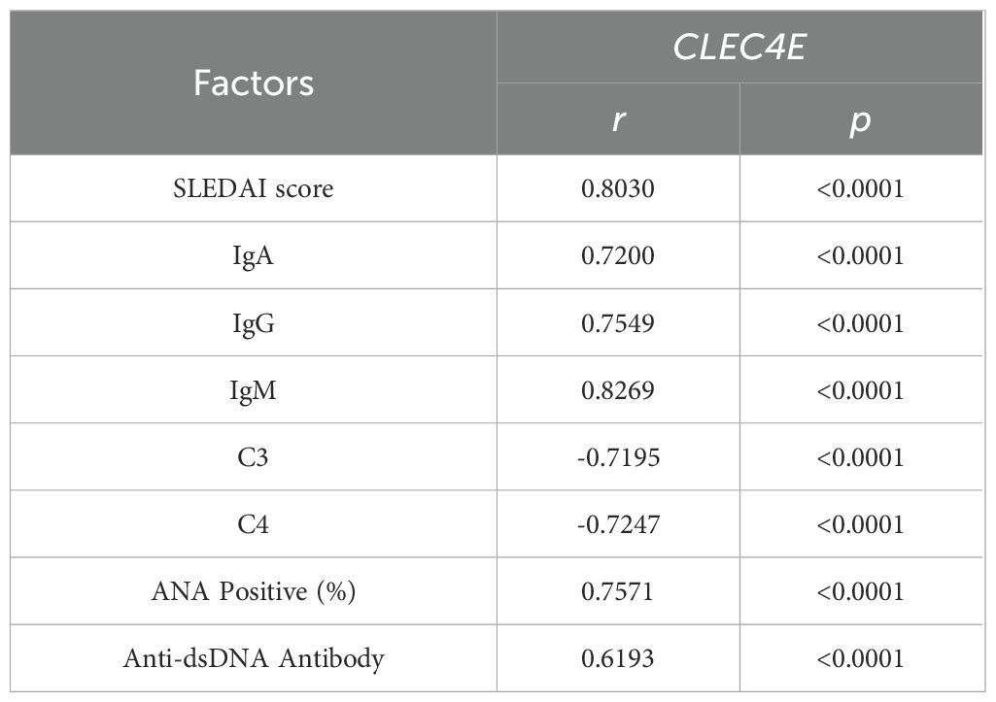Click the r value 0.7200
This screenshot has height=702, width=996.
pyautogui.click(x=618, y=255)
